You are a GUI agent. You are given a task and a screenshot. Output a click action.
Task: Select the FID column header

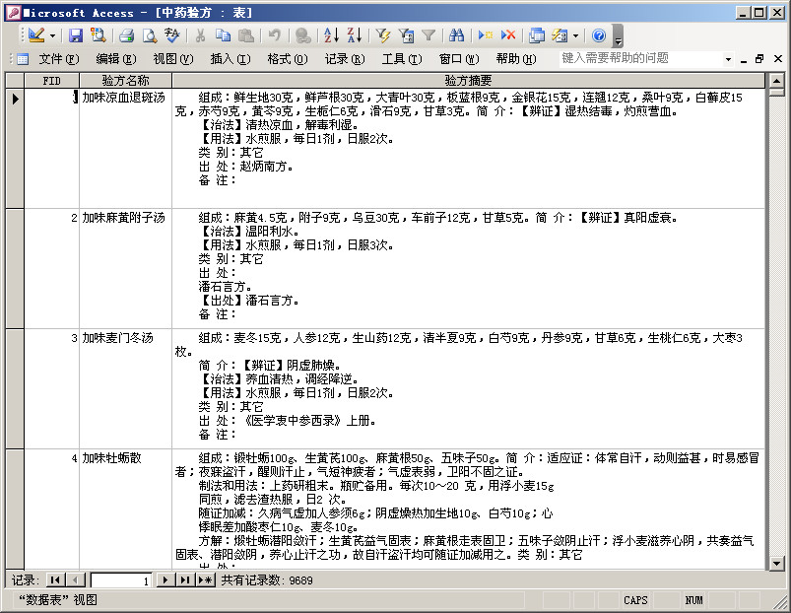pos(51,80)
